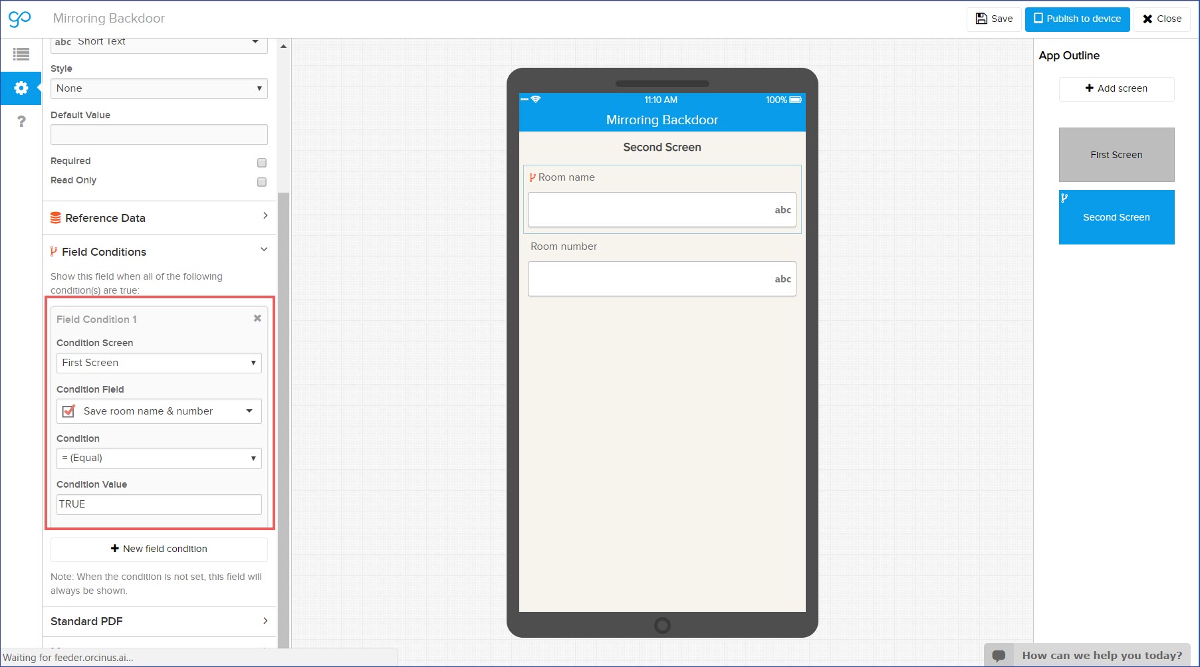1200x667 pixels.
Task: Click the Save button
Action: coord(994,19)
